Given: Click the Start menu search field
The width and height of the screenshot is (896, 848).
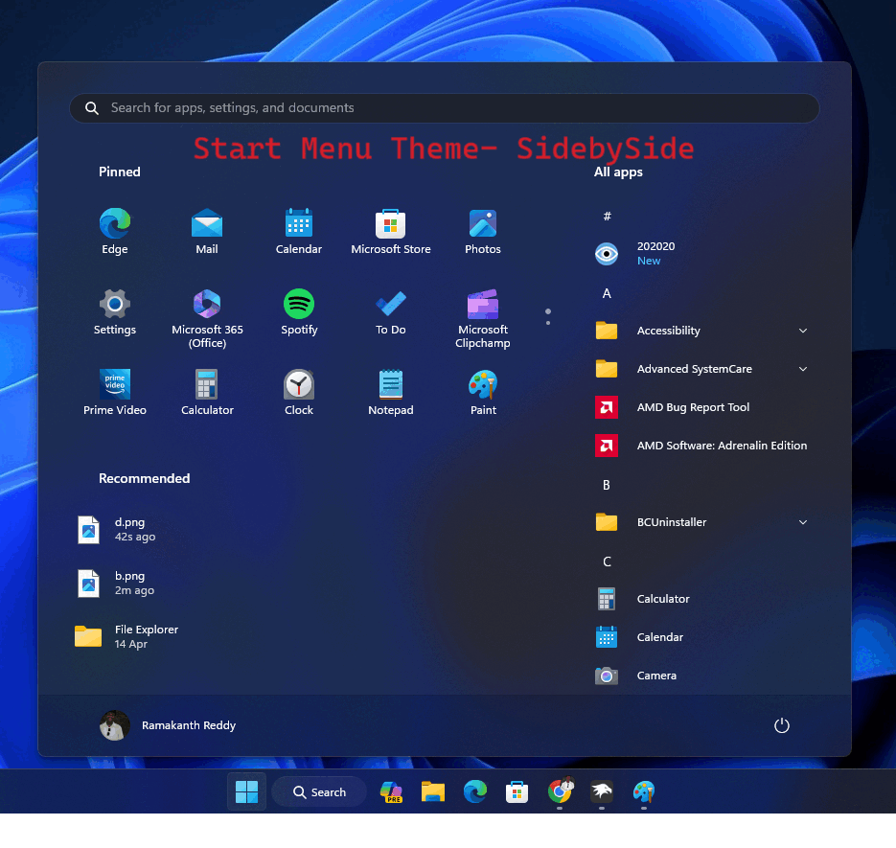Looking at the screenshot, I should [x=445, y=108].
